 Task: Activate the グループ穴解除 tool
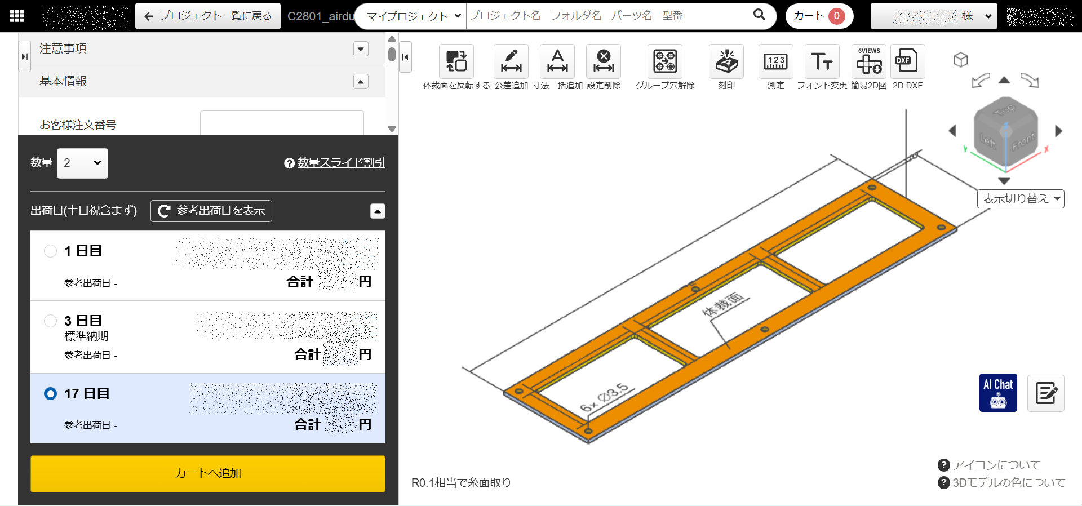(x=664, y=61)
